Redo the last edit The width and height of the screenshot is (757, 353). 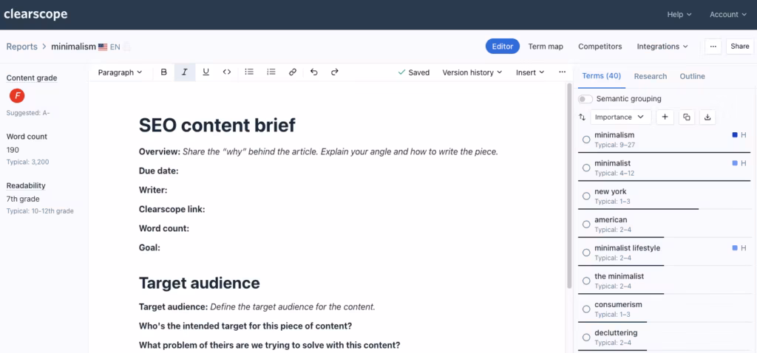(x=335, y=72)
